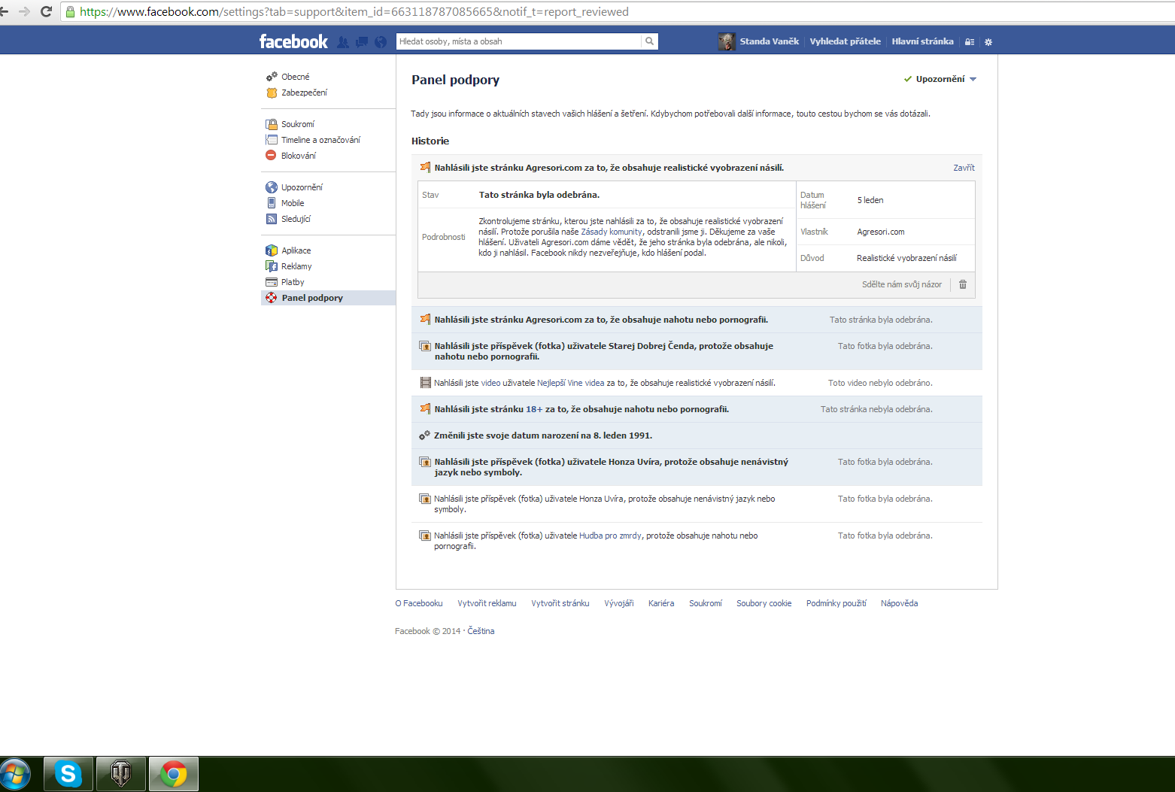Expand the Agresori.com nudity report row
This screenshot has width=1175, height=792.
697,320
